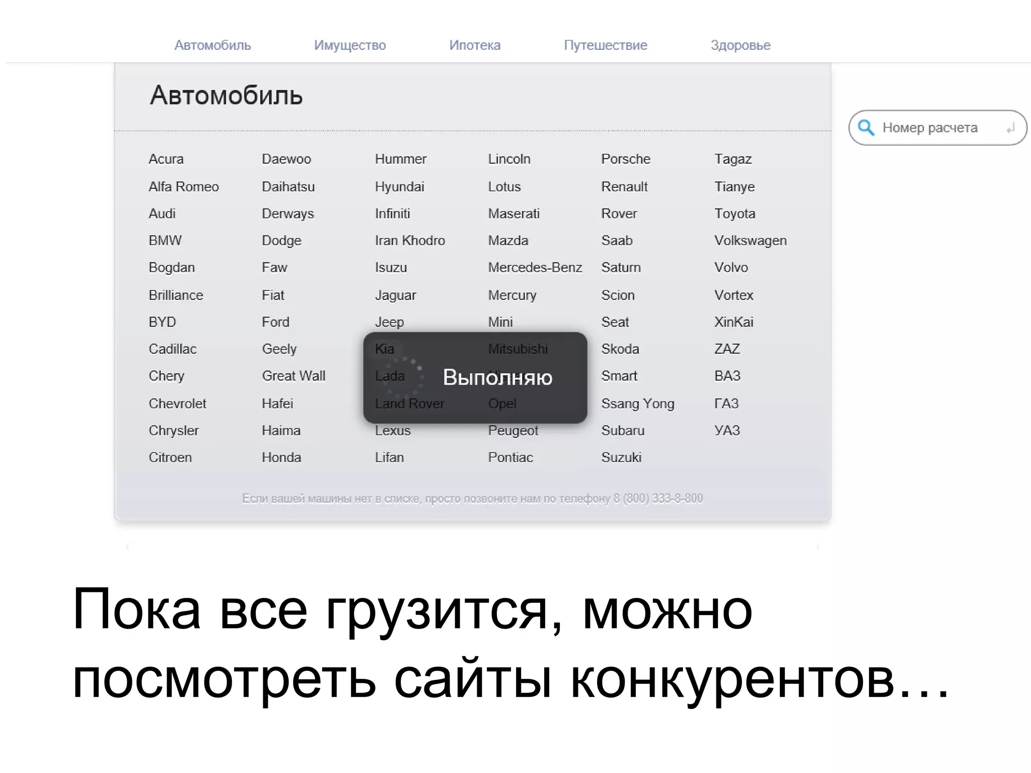The width and height of the screenshot is (1031, 773).
Task: Pick the Chery brand
Action: point(167,376)
